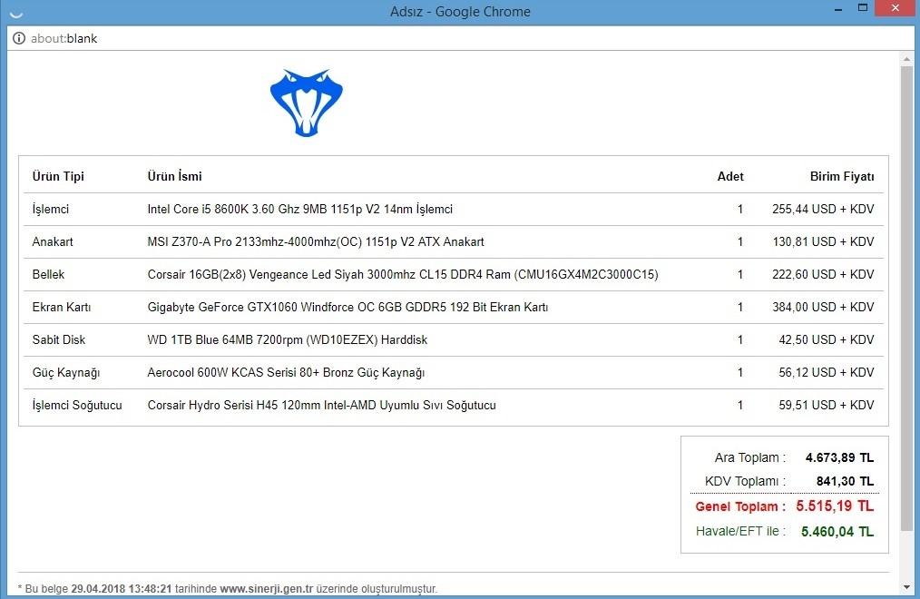Click the scrollbar down arrow
920x599 pixels.
click(906, 587)
